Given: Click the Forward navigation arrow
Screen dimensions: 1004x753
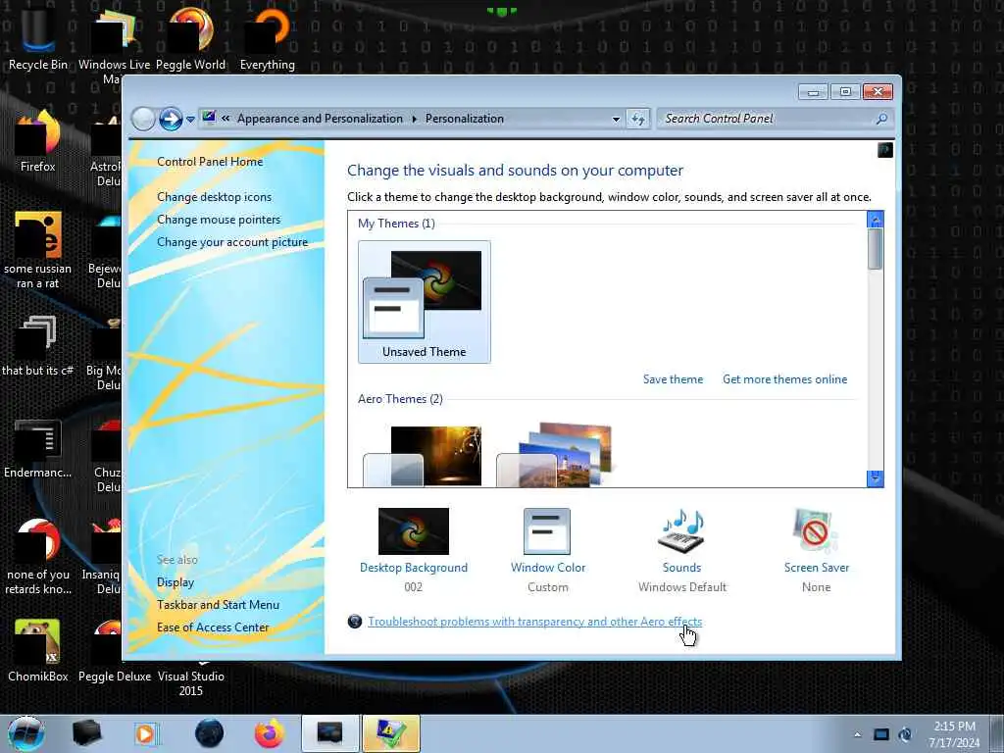Looking at the screenshot, I should (x=171, y=119).
